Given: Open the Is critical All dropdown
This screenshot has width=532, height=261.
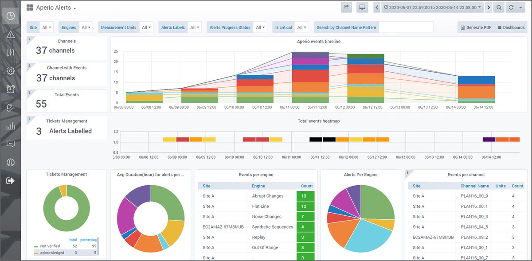Looking at the screenshot, I should click(x=301, y=27).
